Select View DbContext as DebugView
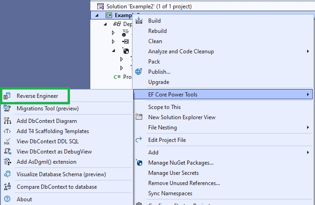The image size is (315, 205). pos(54,152)
